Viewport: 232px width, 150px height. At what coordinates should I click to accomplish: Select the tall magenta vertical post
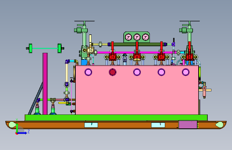[x=45, y=84]
